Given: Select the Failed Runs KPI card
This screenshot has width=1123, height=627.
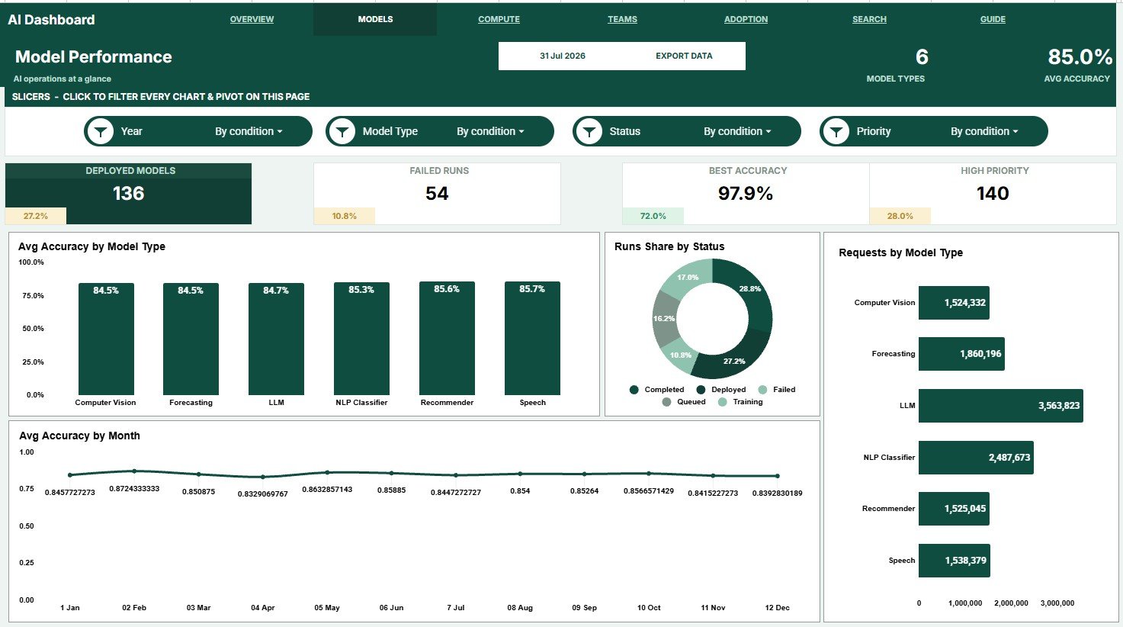Looking at the screenshot, I should (437, 194).
